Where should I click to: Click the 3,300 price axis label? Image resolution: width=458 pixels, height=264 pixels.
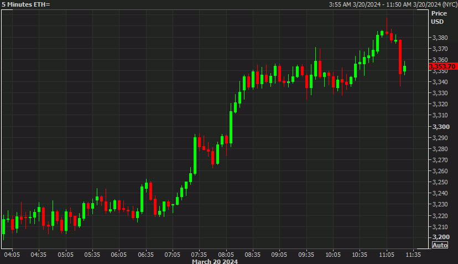pos(439,127)
